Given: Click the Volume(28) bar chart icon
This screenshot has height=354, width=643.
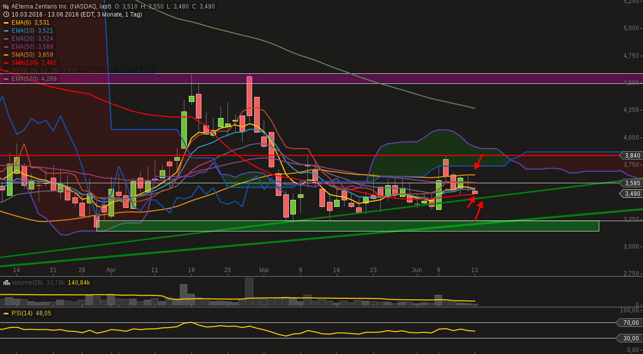Looking at the screenshot, I should 6,283.
